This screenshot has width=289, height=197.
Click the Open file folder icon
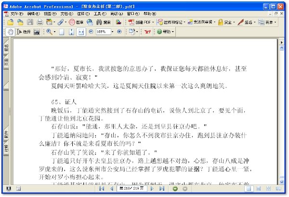[10, 22]
